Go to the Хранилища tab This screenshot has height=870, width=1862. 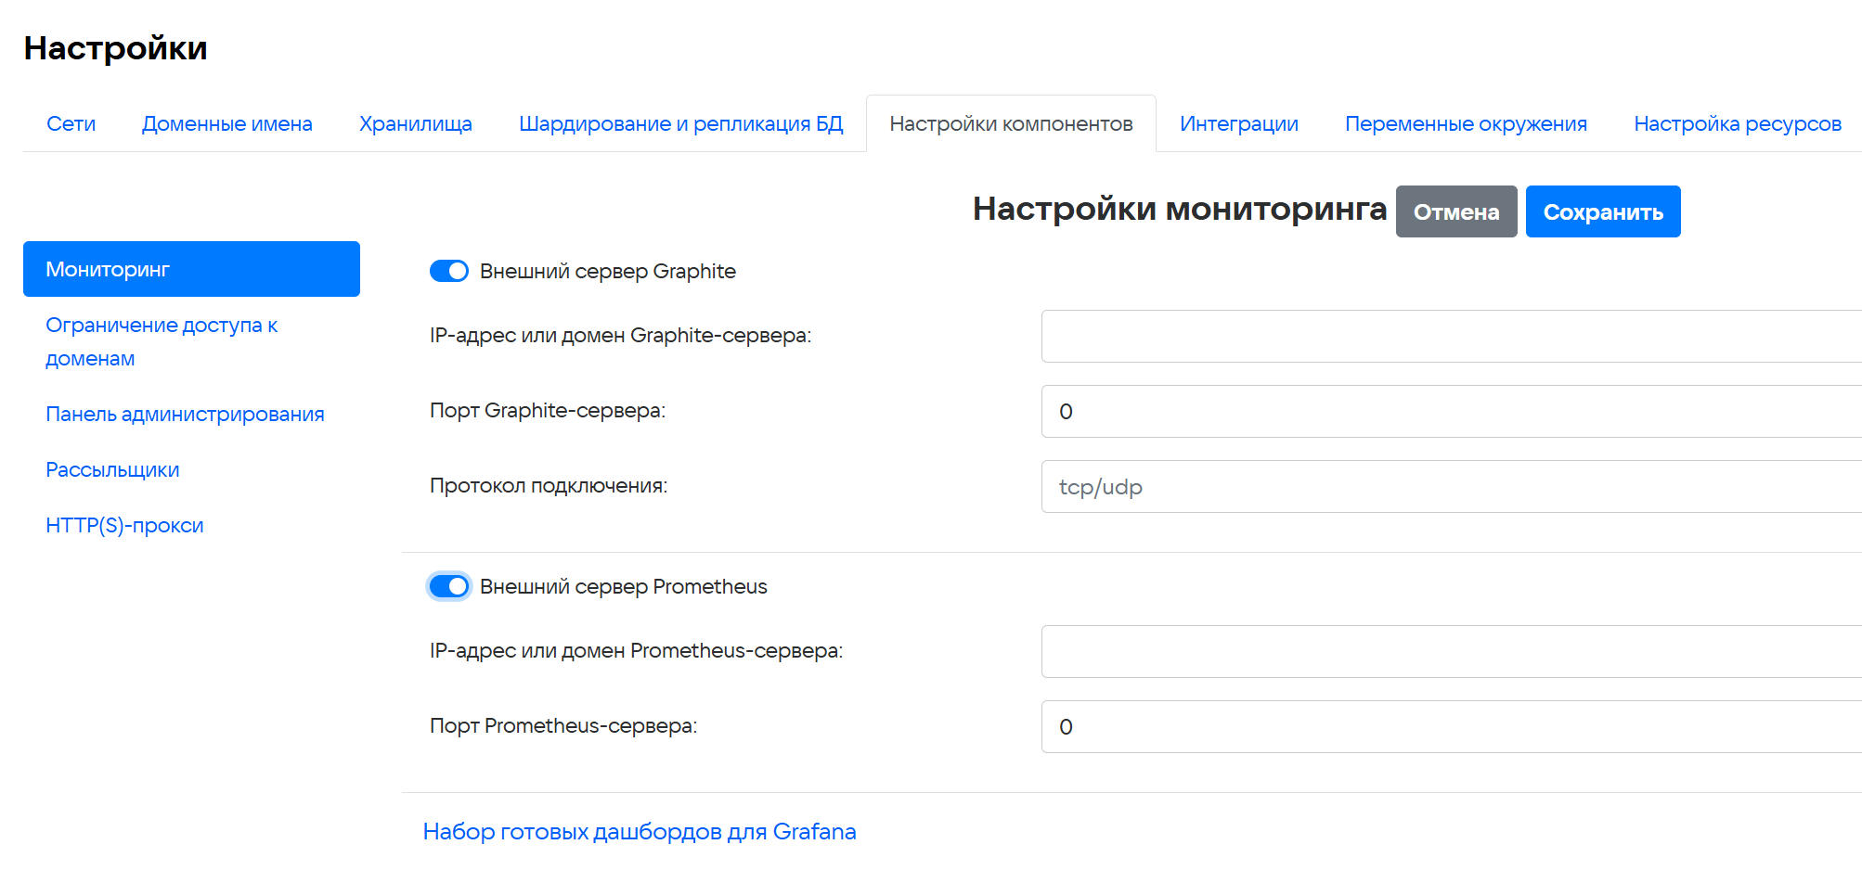[x=416, y=123]
